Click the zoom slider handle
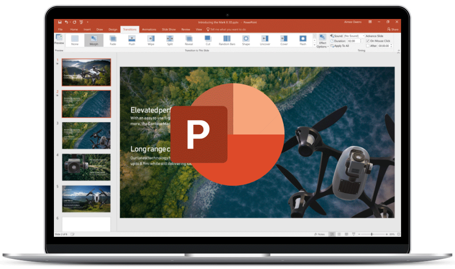Viewport: 455px width, 269px height. [x=372, y=234]
